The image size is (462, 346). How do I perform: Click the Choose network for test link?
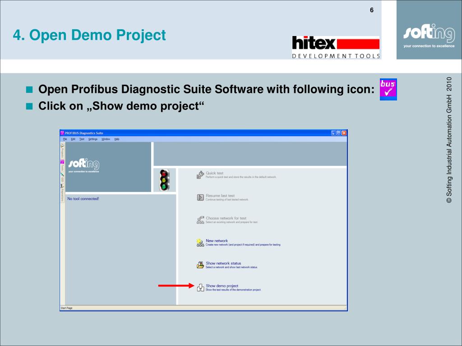[226, 219]
